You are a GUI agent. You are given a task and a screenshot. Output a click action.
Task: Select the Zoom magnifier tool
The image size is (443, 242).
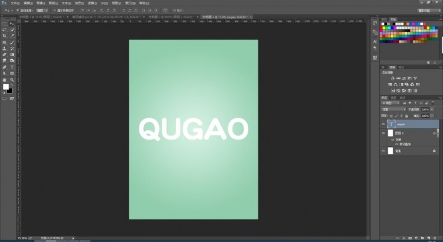[12, 80]
